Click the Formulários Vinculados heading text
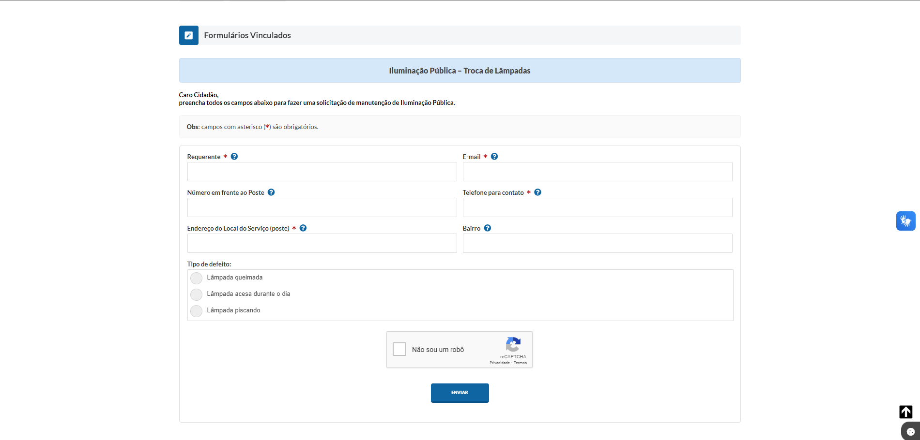920x440 pixels. pyautogui.click(x=247, y=35)
